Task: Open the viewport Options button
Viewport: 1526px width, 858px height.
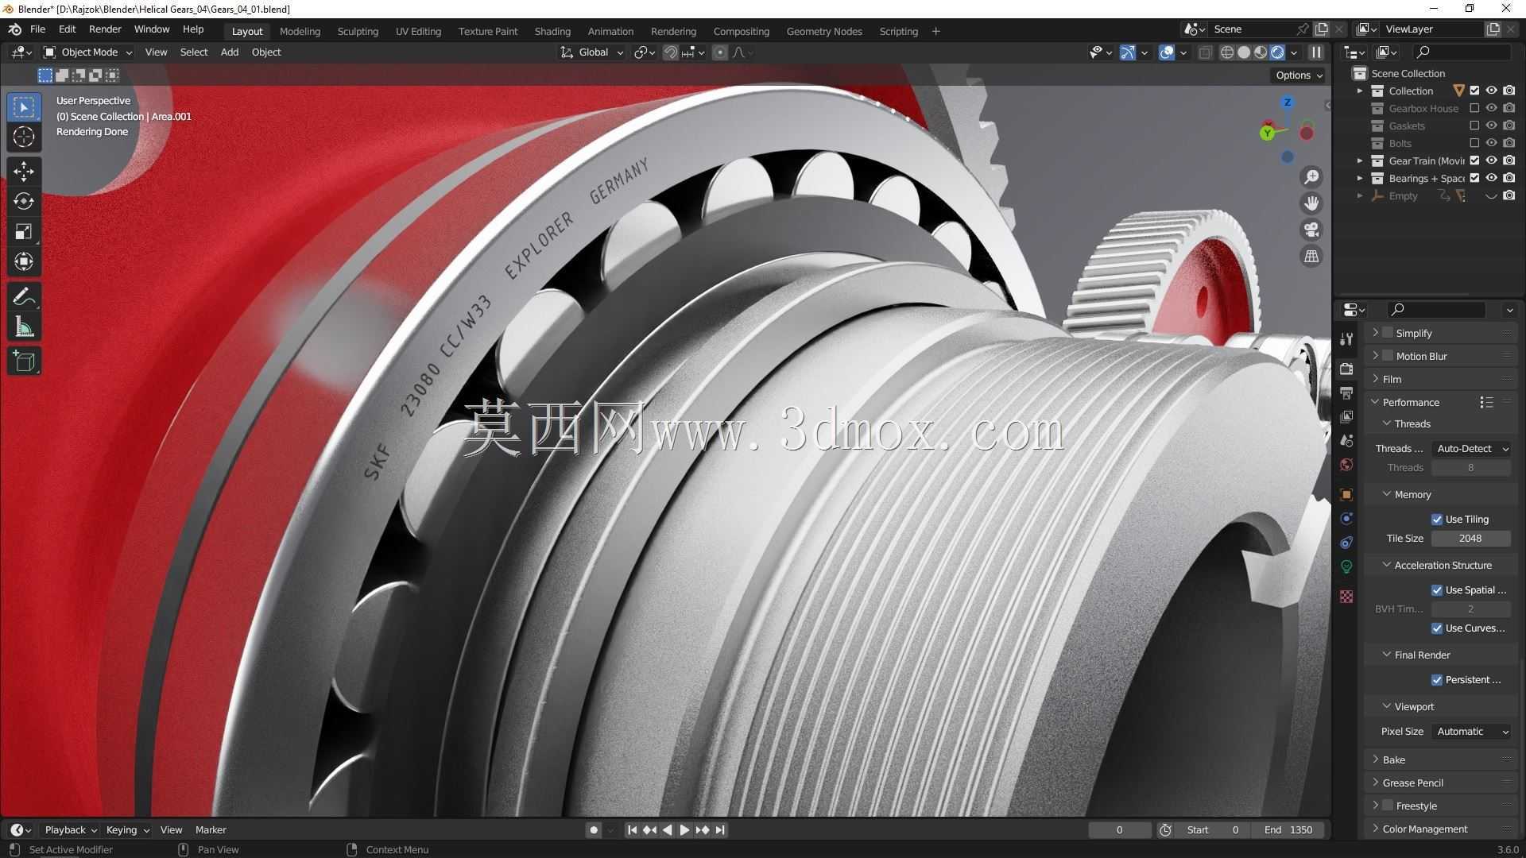Action: (x=1299, y=75)
